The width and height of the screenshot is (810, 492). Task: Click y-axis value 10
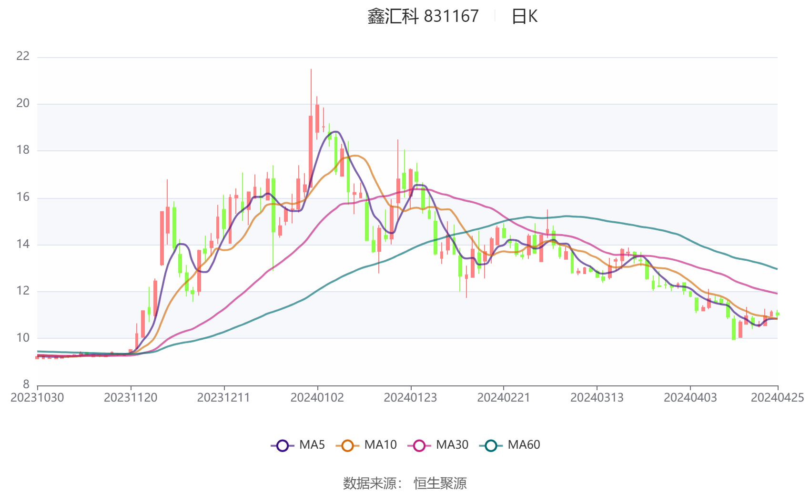(x=23, y=338)
